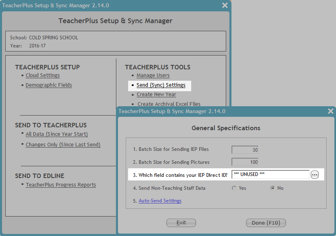Click the IEP Direct ID field

pos(271,174)
